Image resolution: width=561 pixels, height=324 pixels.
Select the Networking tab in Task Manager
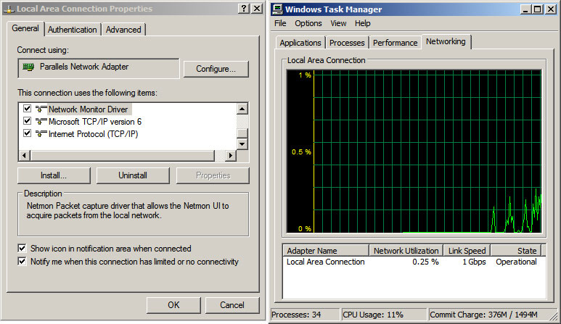[446, 42]
